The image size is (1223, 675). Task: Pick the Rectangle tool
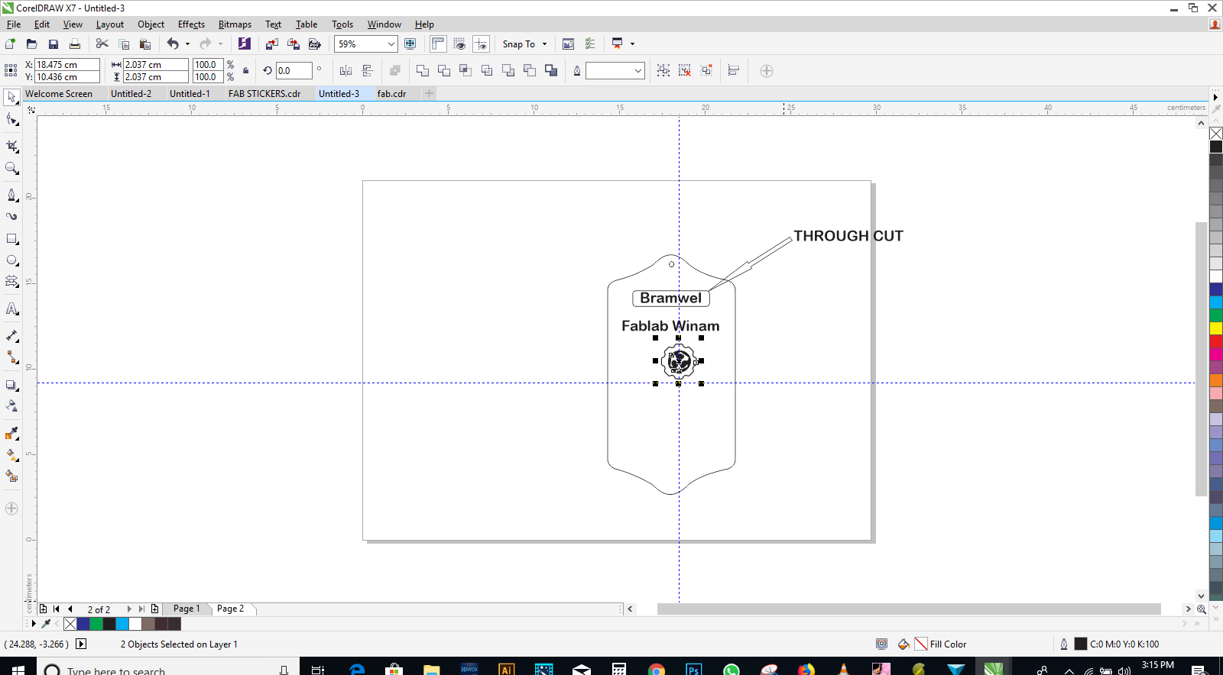(11, 239)
